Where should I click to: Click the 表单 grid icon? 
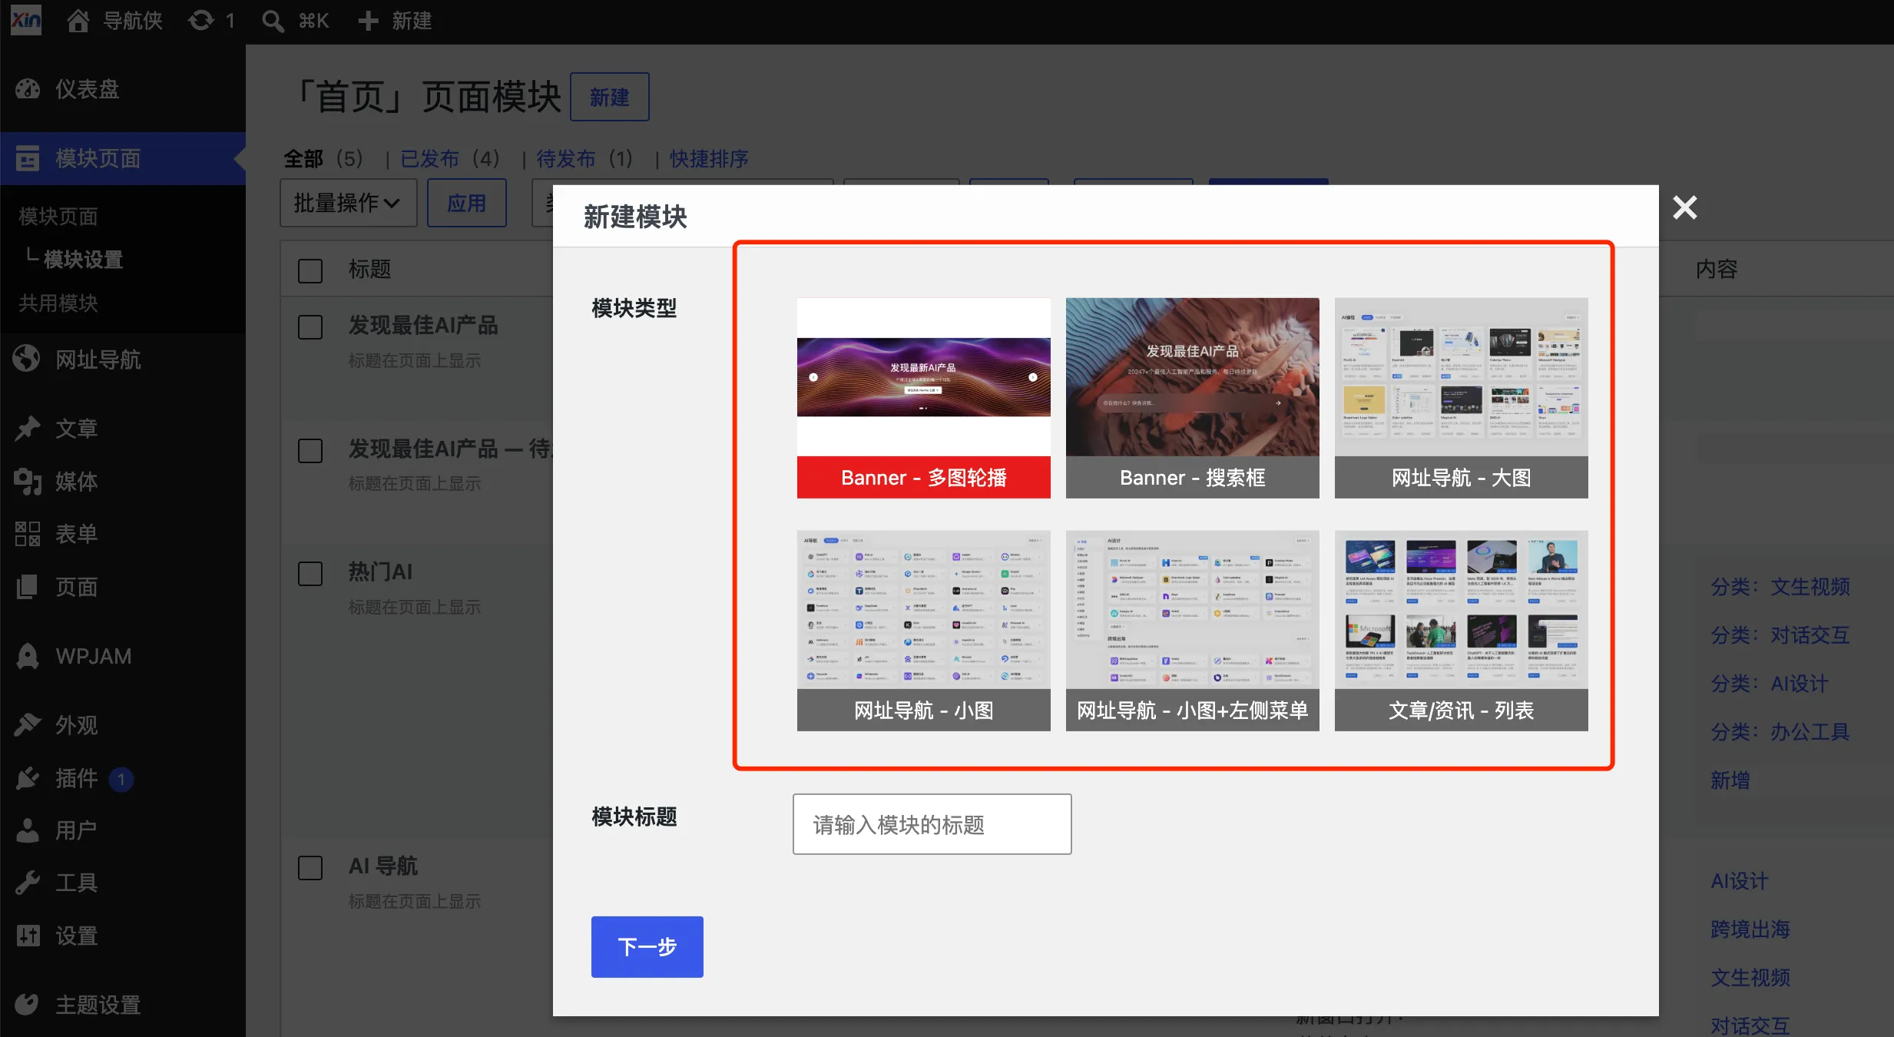pyautogui.click(x=28, y=533)
